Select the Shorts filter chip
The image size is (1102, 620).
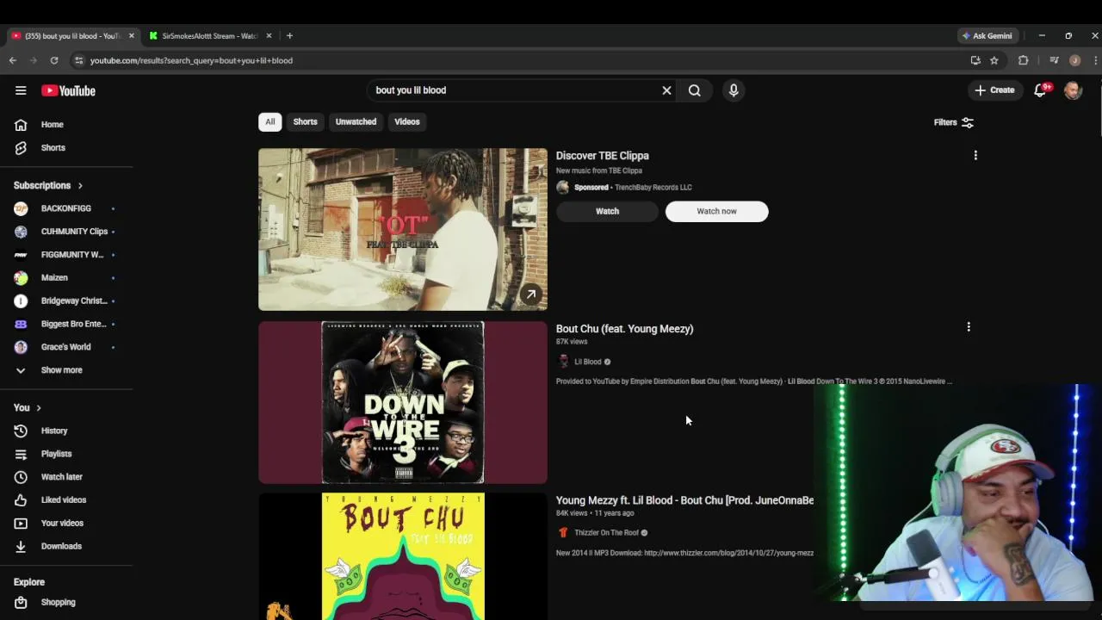(x=305, y=121)
